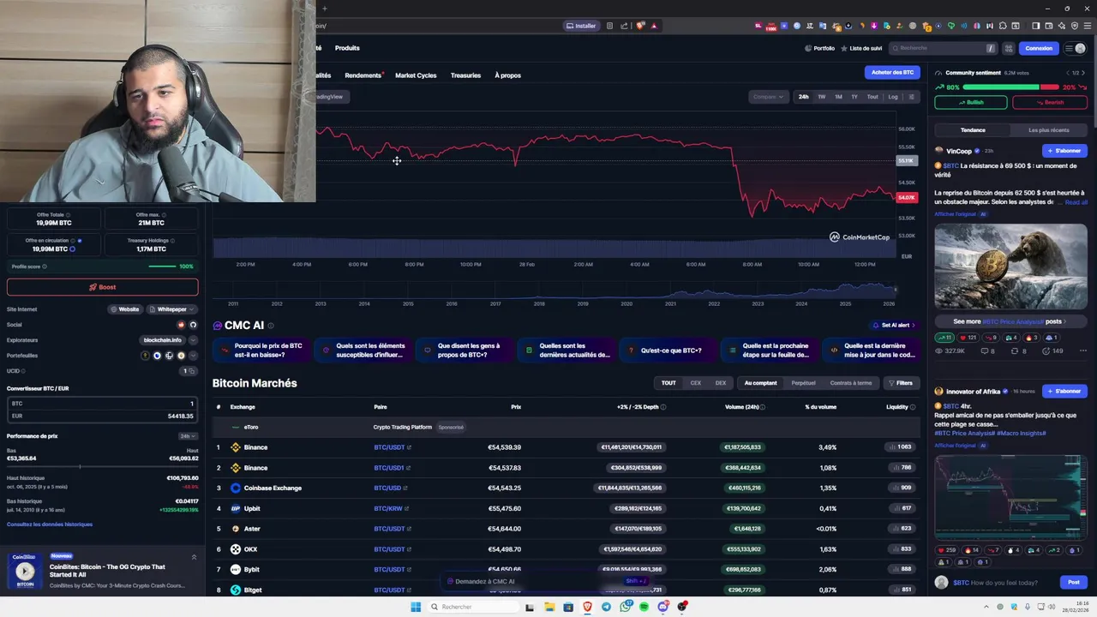Select the 1M chart range

click(x=838, y=97)
